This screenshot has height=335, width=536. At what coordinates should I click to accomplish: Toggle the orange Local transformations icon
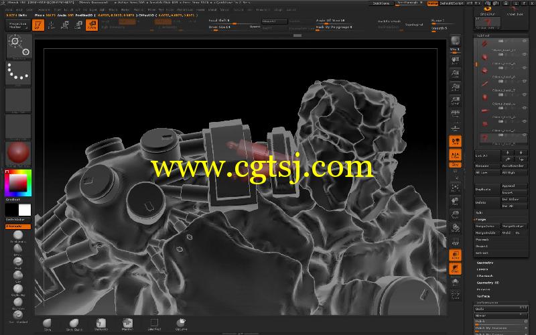455,141
